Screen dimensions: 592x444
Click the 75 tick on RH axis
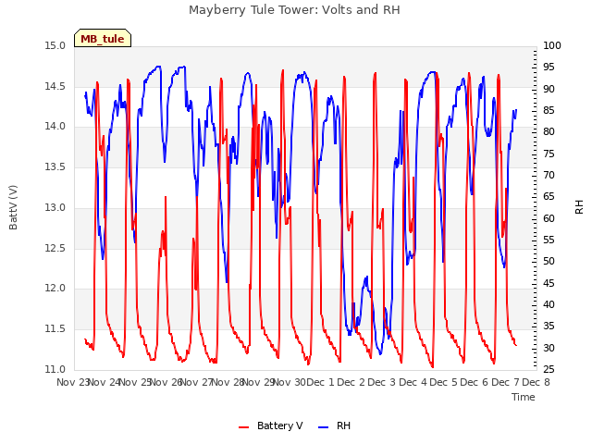[549, 154]
